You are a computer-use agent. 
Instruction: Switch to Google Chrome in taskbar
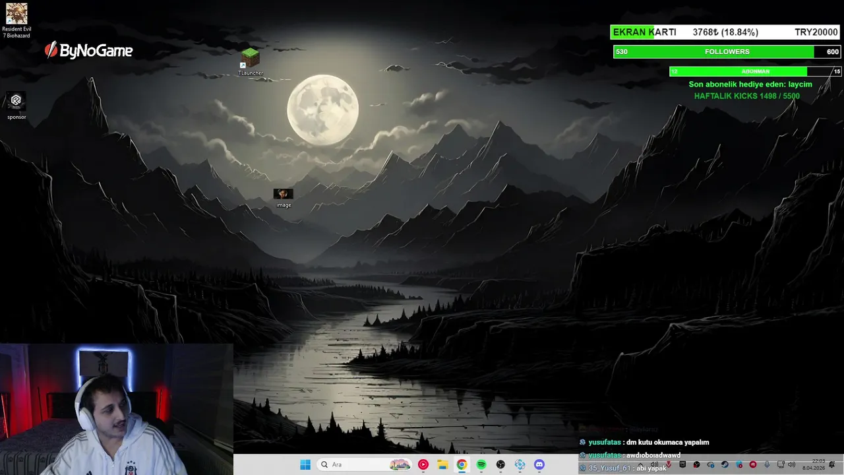click(462, 464)
